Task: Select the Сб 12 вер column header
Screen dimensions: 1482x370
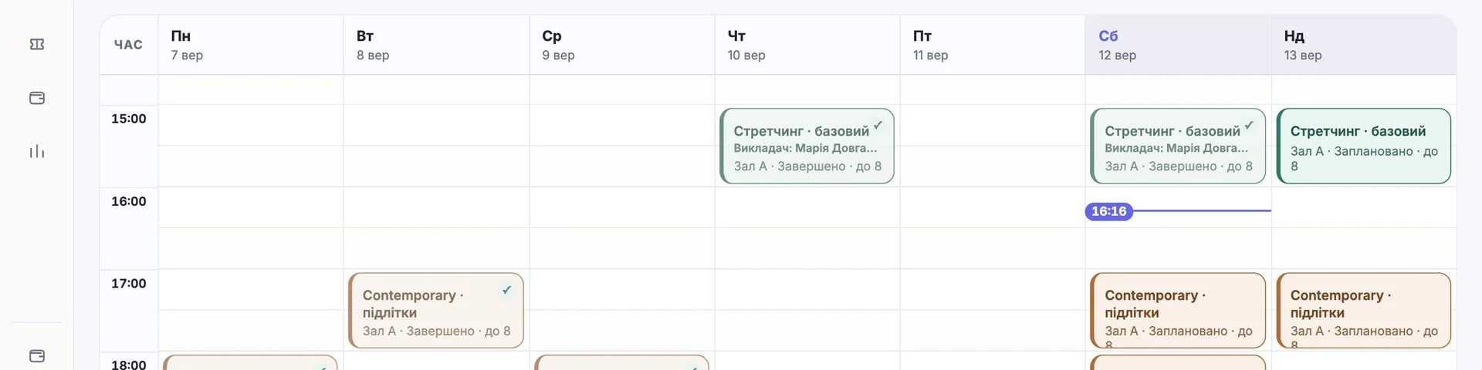Action: [1179, 45]
